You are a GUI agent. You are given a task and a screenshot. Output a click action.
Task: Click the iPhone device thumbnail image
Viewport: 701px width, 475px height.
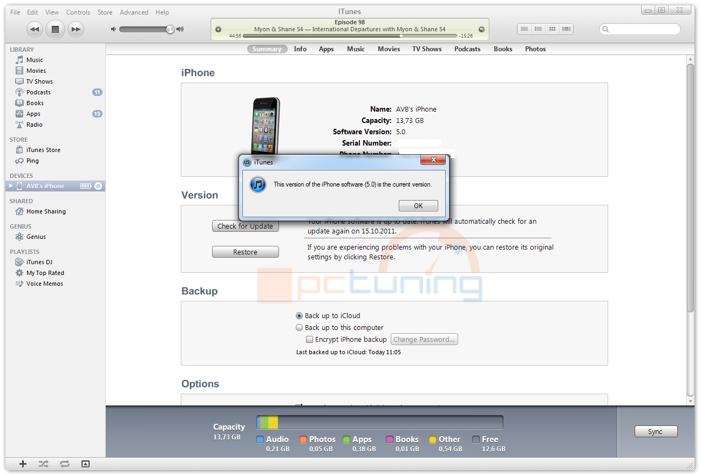click(x=266, y=126)
